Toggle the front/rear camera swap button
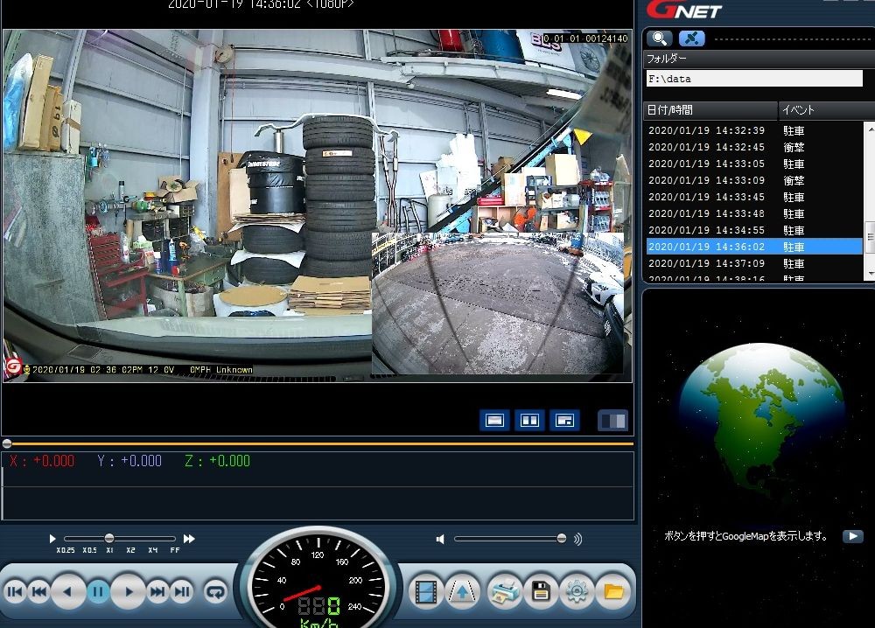The image size is (875, 628). coord(612,420)
